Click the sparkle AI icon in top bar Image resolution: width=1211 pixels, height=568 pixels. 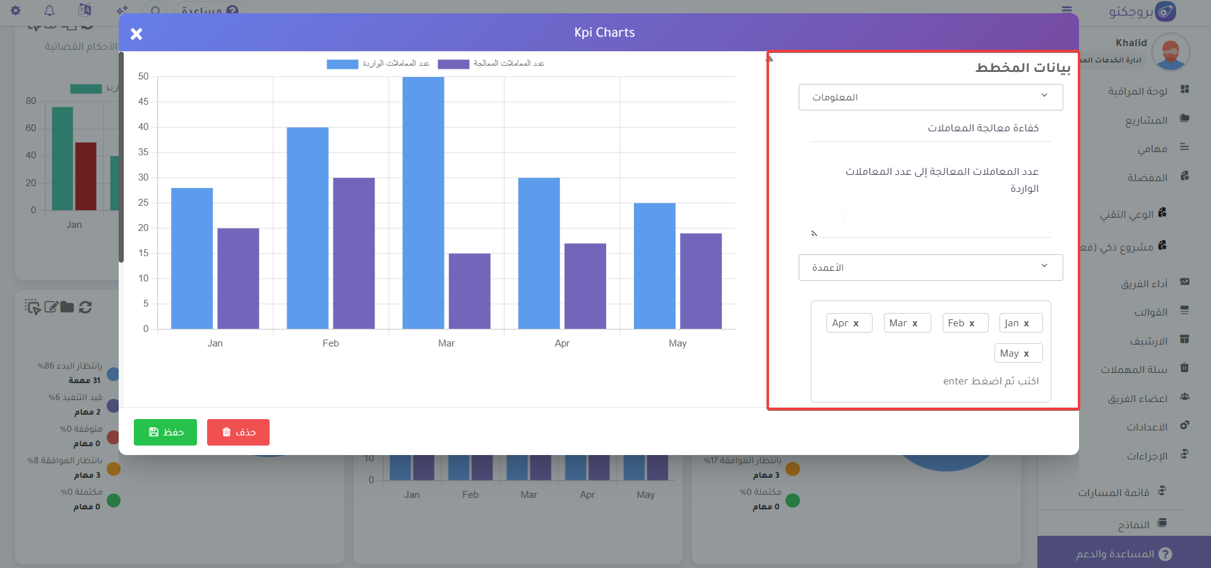coord(122,10)
